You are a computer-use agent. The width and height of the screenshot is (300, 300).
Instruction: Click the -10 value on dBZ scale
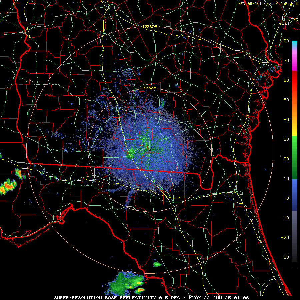pyautogui.click(x=285, y=218)
